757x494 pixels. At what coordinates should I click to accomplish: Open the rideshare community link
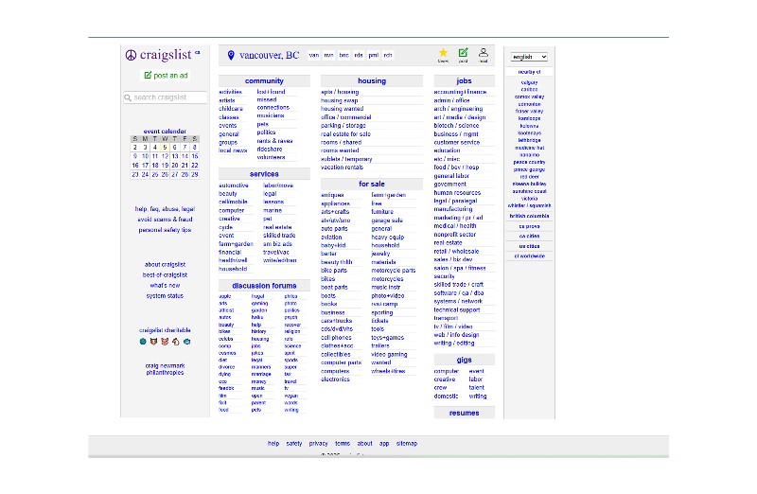coord(270,150)
